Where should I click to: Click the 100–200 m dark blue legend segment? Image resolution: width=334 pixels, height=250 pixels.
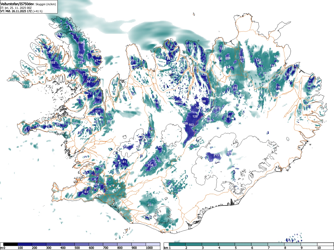coord(25,244)
